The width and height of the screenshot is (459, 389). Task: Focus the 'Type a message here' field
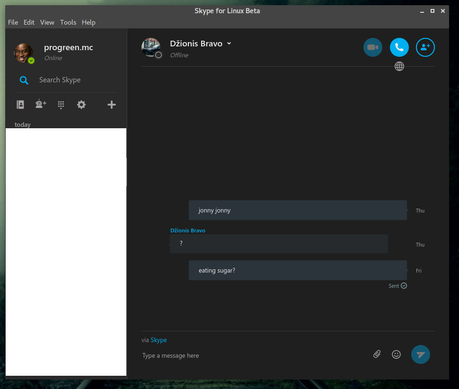point(255,355)
